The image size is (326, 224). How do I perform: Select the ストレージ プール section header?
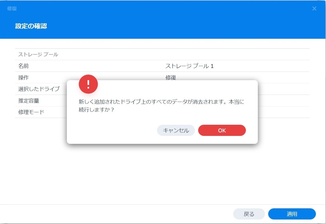tap(38, 55)
